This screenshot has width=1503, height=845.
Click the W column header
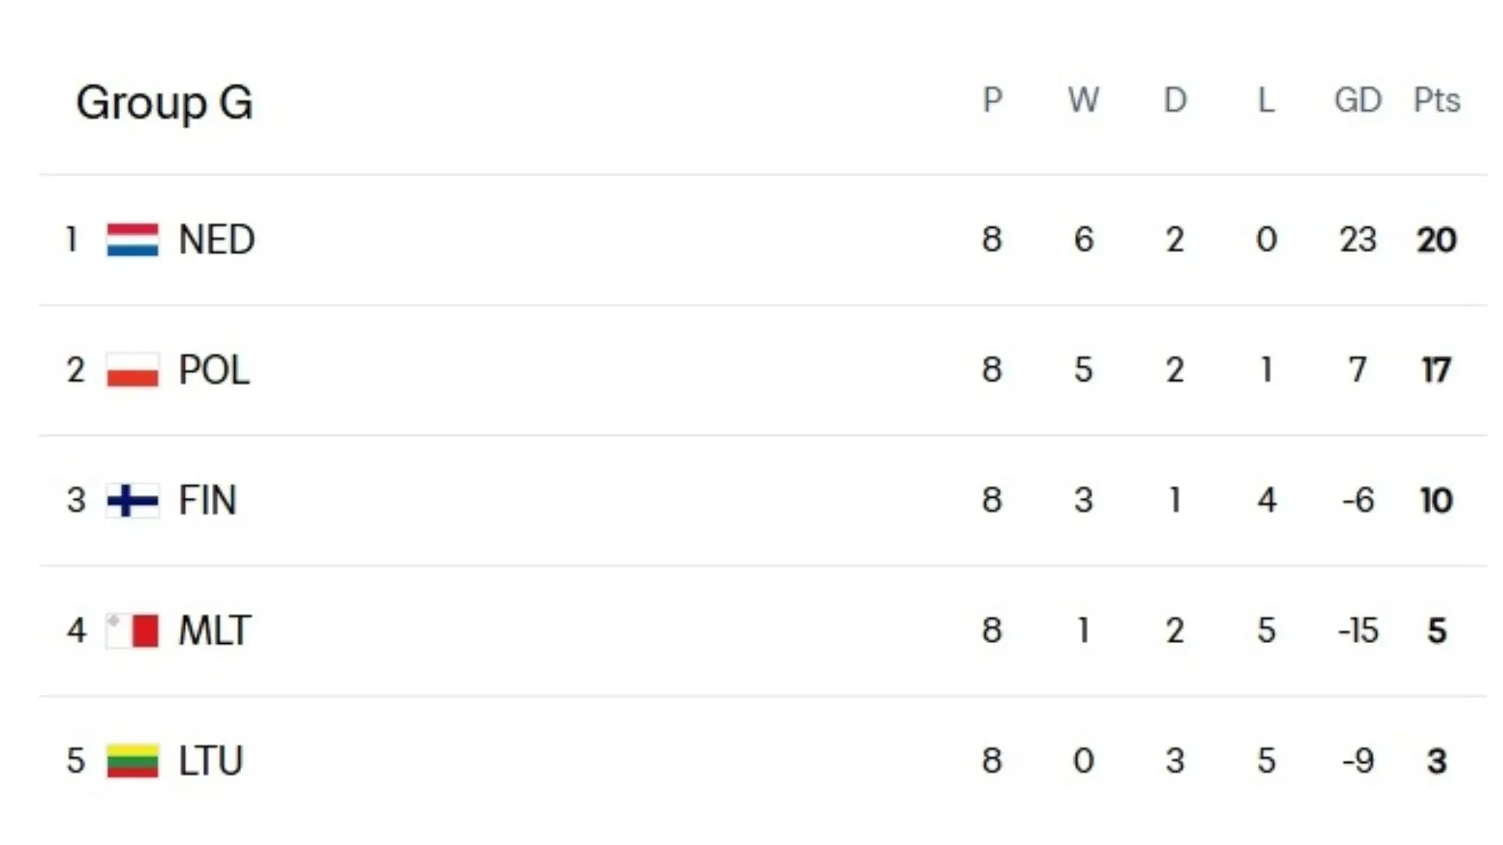point(1083,100)
